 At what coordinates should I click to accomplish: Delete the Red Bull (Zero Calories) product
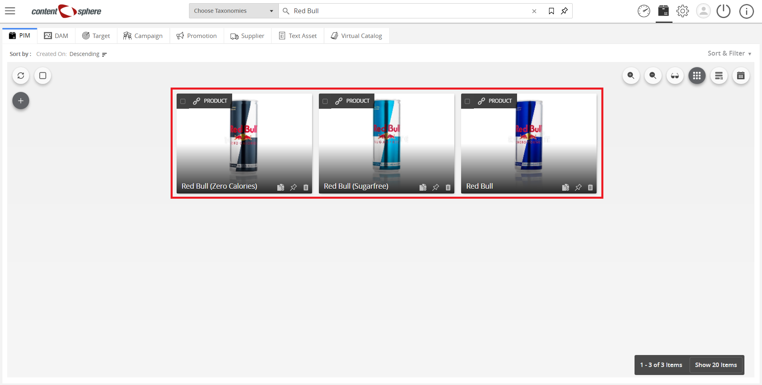306,187
